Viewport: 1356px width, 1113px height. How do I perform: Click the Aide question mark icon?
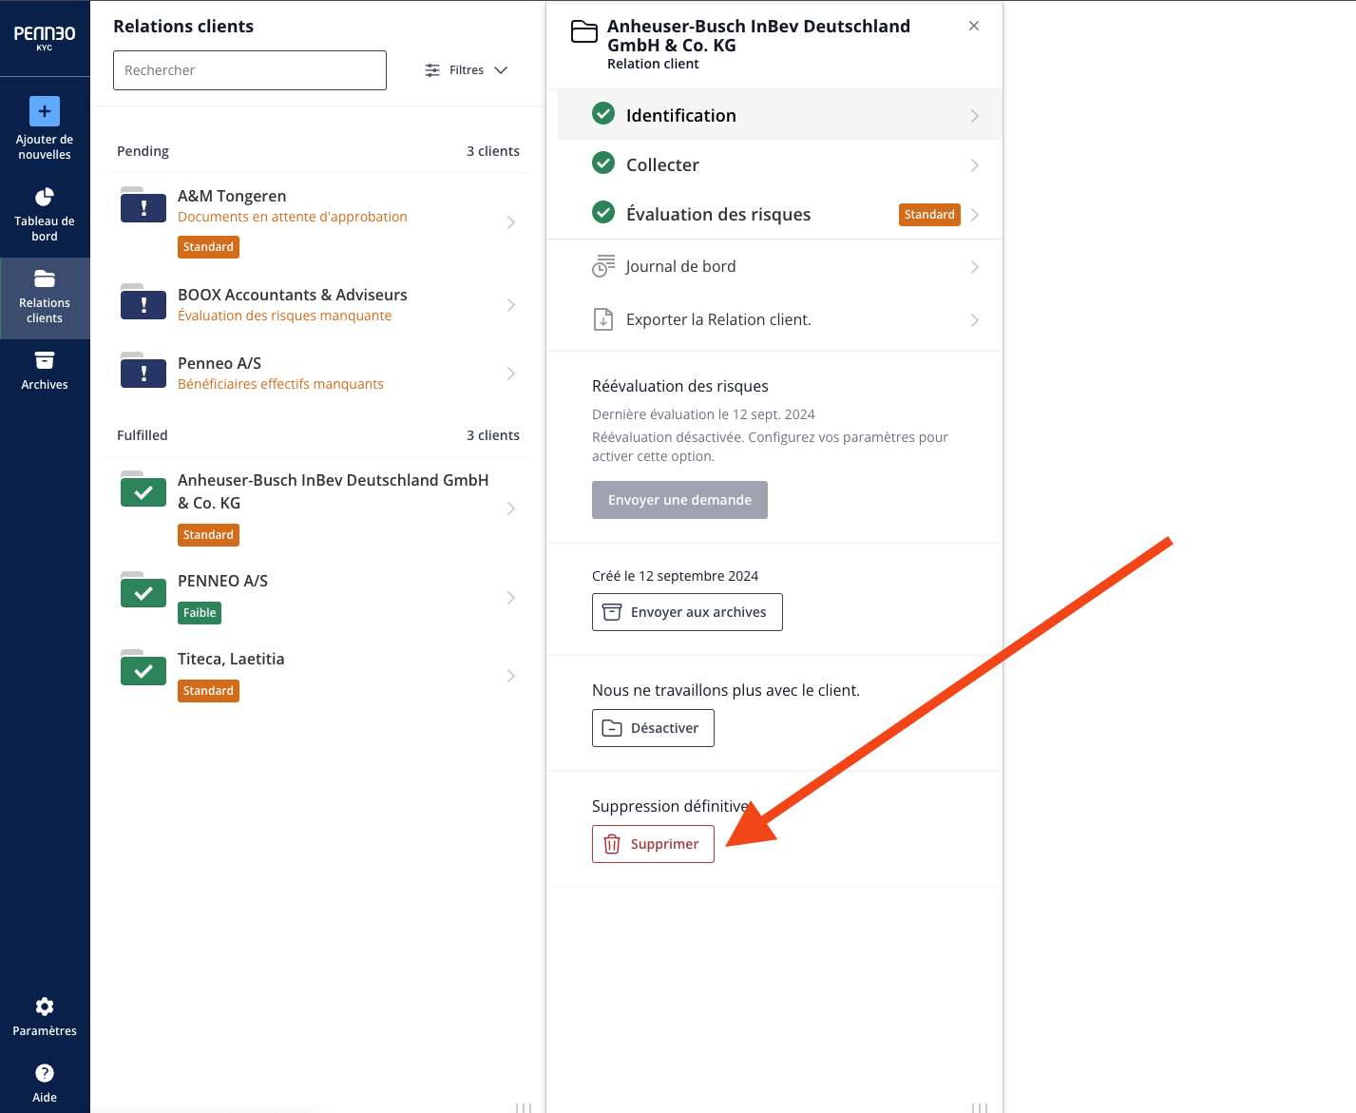(45, 1073)
